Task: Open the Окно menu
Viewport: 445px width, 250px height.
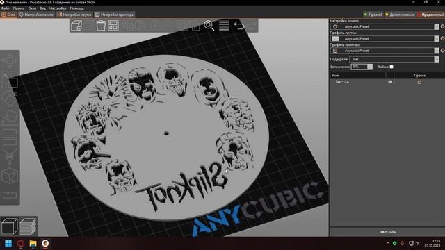Action: [32, 8]
